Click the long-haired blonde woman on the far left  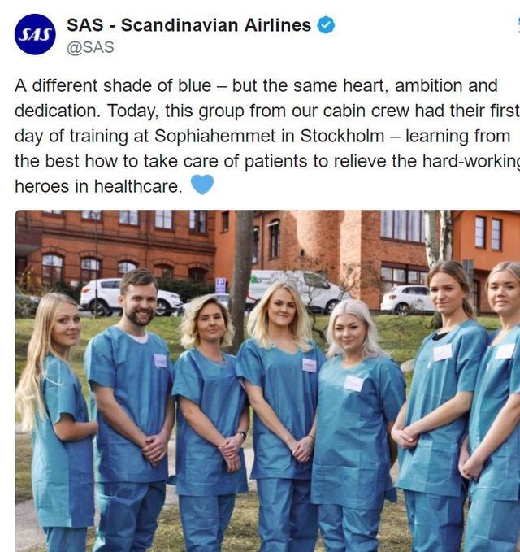[57, 423]
